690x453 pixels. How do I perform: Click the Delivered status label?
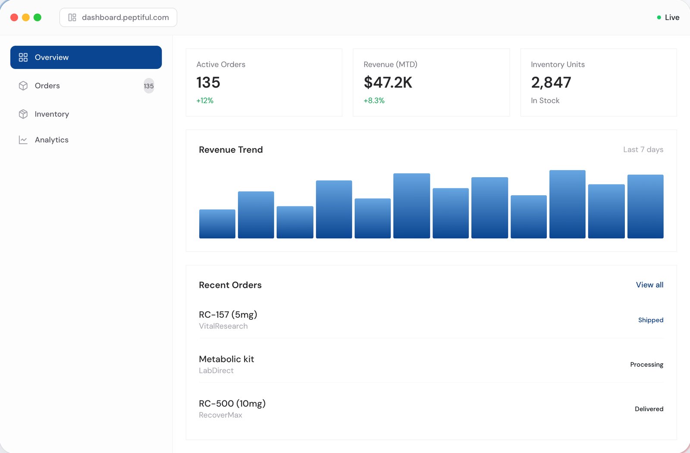pos(649,409)
